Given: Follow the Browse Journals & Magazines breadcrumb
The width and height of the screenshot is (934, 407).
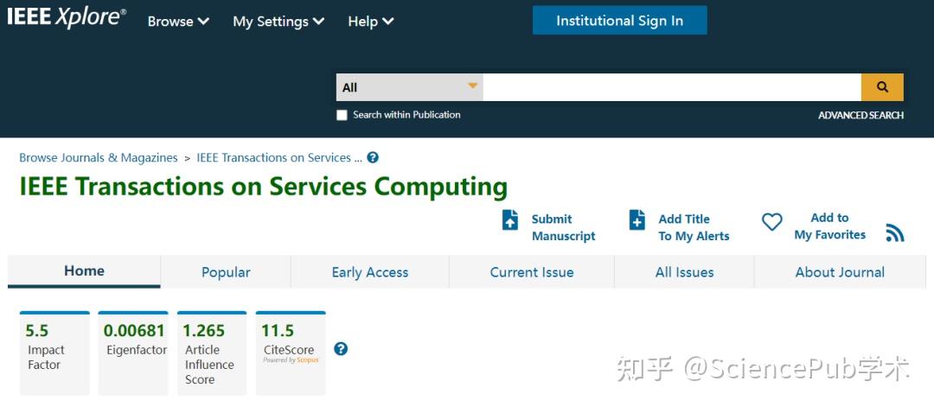Looking at the screenshot, I should (x=99, y=158).
